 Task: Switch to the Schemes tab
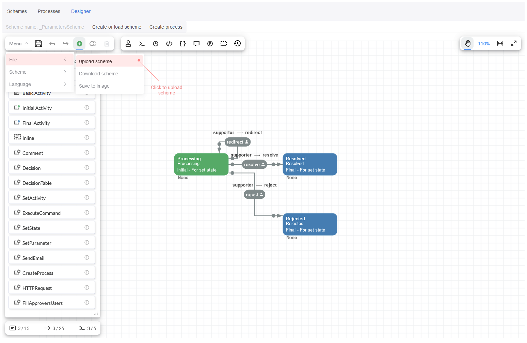pyautogui.click(x=17, y=11)
